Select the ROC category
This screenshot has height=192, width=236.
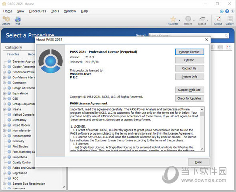15,178
